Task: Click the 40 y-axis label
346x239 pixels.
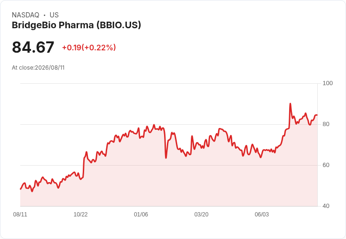Action: pos(326,206)
